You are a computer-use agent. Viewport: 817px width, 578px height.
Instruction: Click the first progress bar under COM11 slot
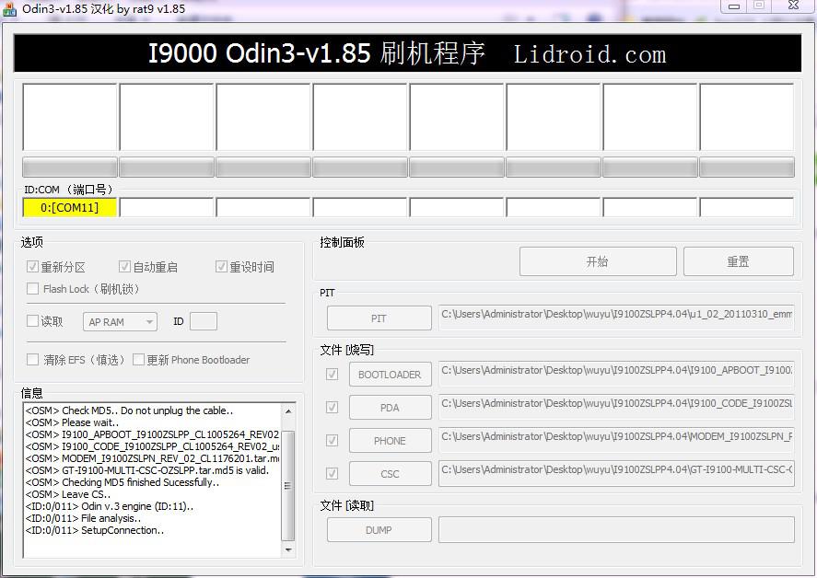[x=70, y=168]
